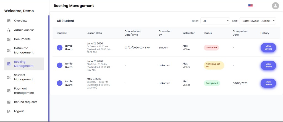The image size is (283, 122).
Task: Click the Cancelled By column header
Action: pos(165,33)
